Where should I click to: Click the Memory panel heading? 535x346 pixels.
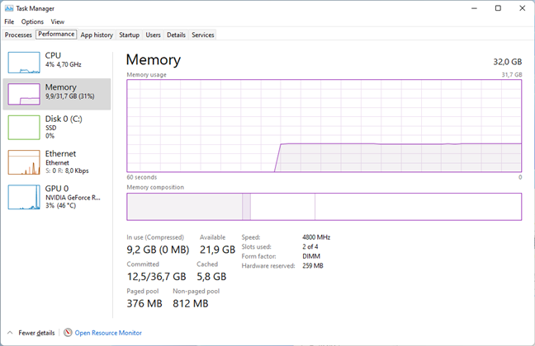154,59
